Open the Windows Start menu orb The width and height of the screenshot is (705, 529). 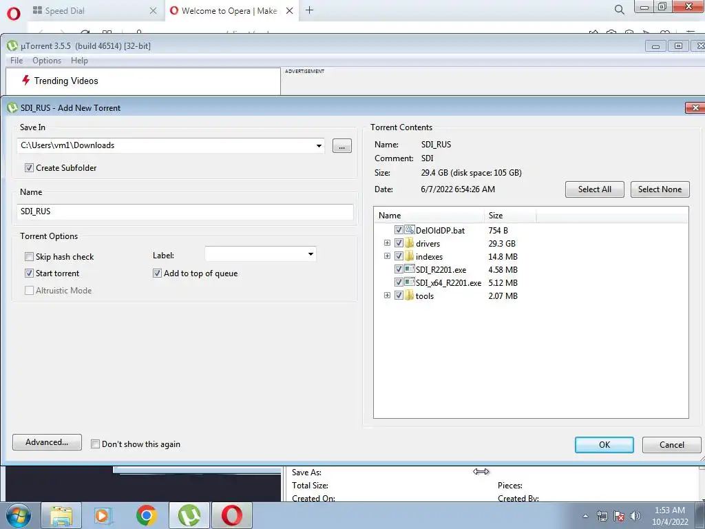point(19,515)
